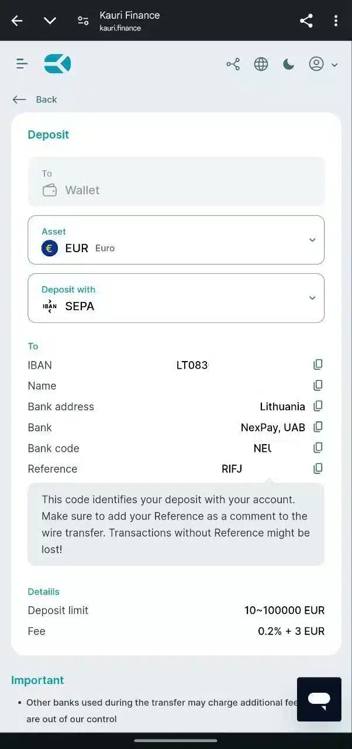Copy the account Name field

318,386
